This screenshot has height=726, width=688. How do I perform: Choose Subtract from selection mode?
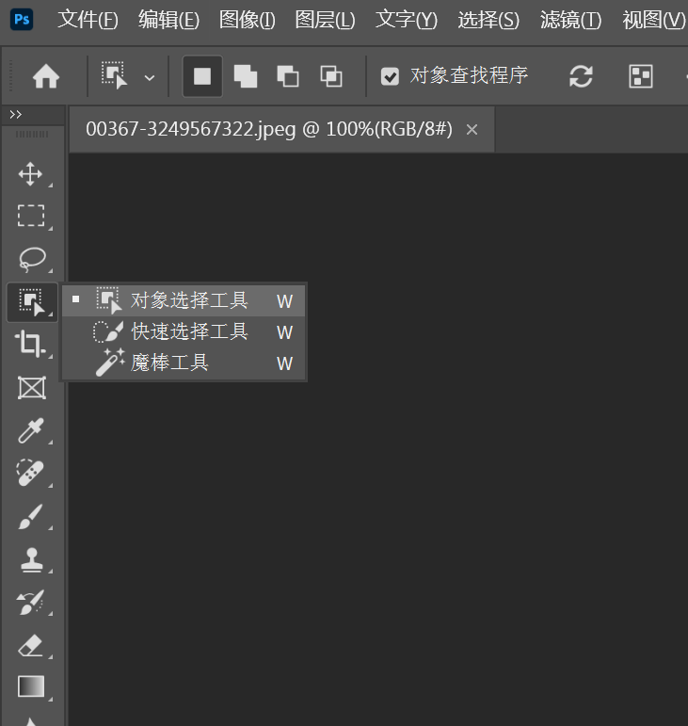[288, 76]
